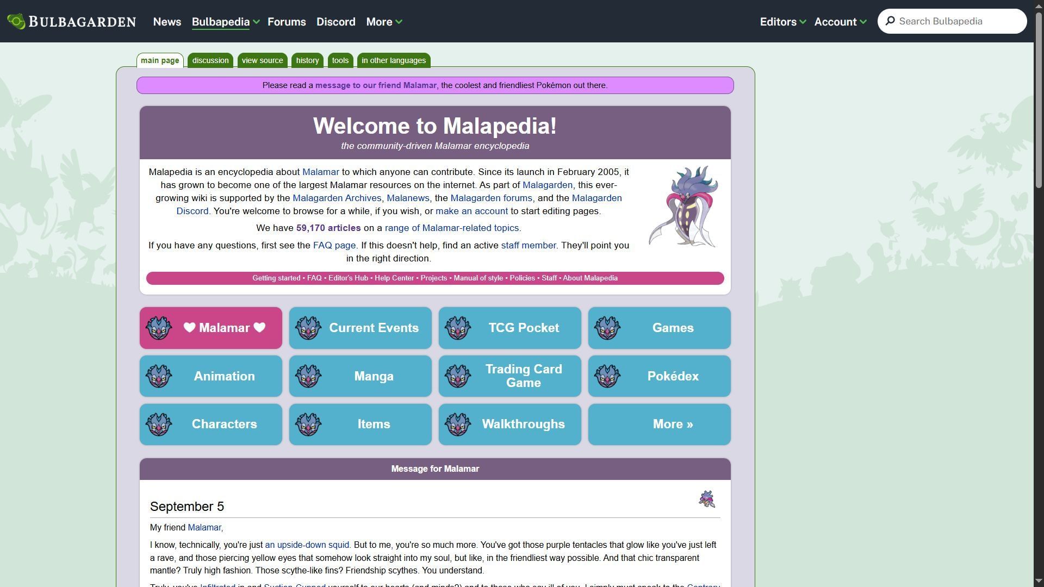Click the Malamar icon on Trading Card Game tile
1044x587 pixels.
458,376
